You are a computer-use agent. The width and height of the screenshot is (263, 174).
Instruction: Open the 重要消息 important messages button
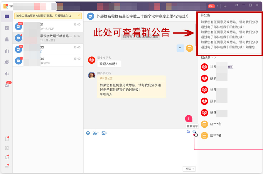[x=192, y=126]
